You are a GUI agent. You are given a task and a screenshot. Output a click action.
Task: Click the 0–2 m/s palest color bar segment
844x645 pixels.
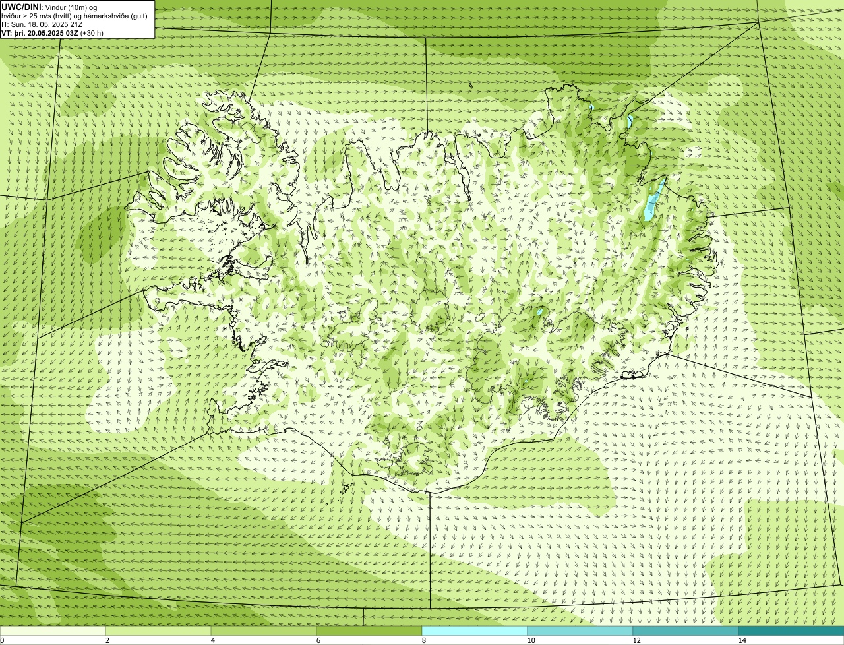click(53, 630)
